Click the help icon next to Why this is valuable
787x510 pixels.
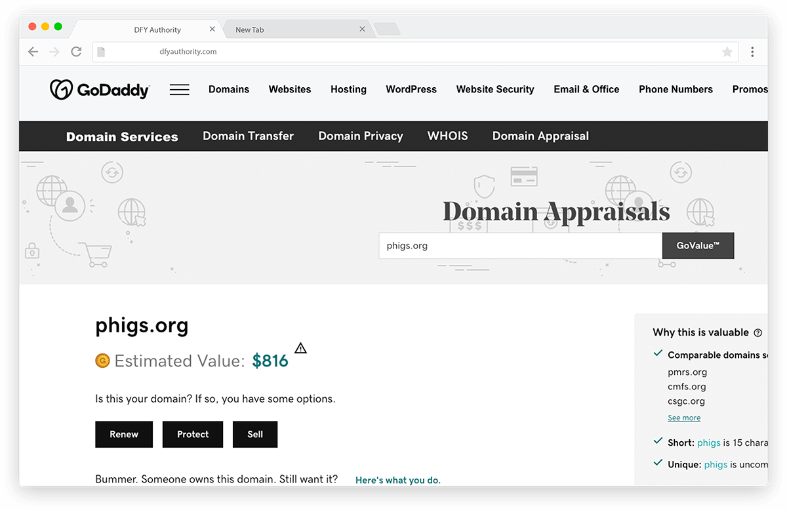758,333
